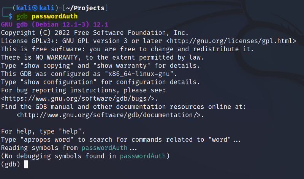Click the quoted "help" text
The image size is (304, 179).
click(71, 131)
